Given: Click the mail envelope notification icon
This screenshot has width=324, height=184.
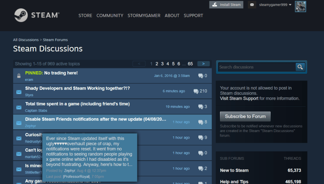Looking at the screenshot, I should point(252,5).
